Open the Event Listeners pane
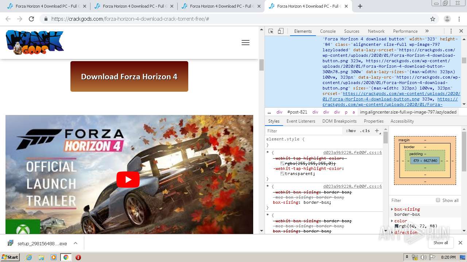 [301, 121]
